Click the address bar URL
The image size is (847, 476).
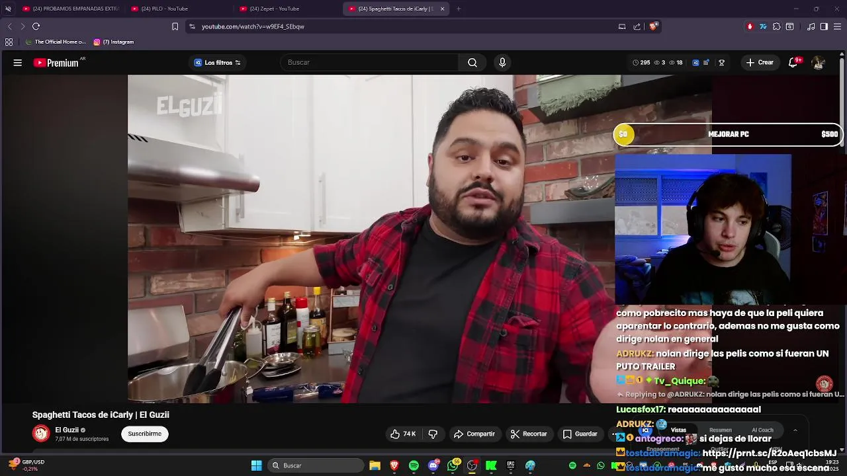pos(253,26)
